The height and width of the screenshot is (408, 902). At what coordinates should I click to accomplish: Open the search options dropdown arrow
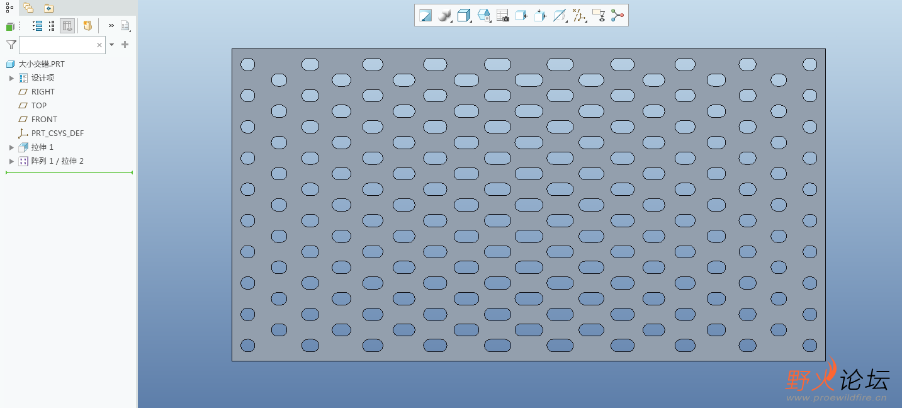point(111,45)
